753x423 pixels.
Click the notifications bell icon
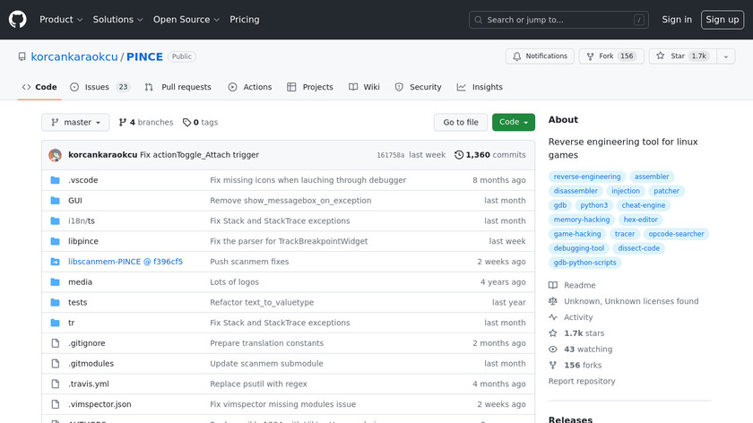coord(516,56)
